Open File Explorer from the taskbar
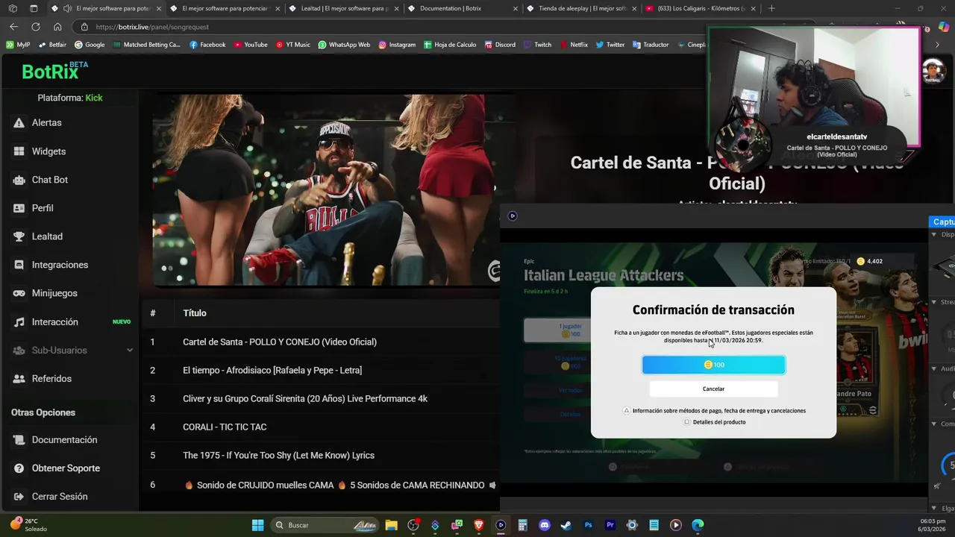The height and width of the screenshot is (537, 955). 391,525
